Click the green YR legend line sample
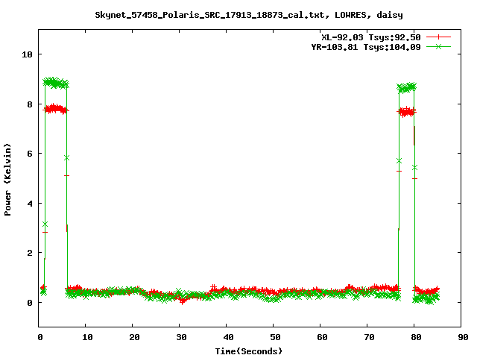 click(438, 46)
